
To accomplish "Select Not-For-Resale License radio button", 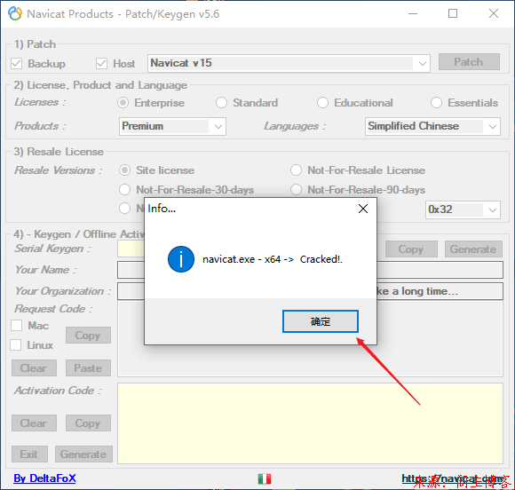I will click(296, 170).
